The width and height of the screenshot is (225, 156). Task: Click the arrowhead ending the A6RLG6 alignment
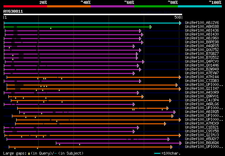(x=134, y=105)
